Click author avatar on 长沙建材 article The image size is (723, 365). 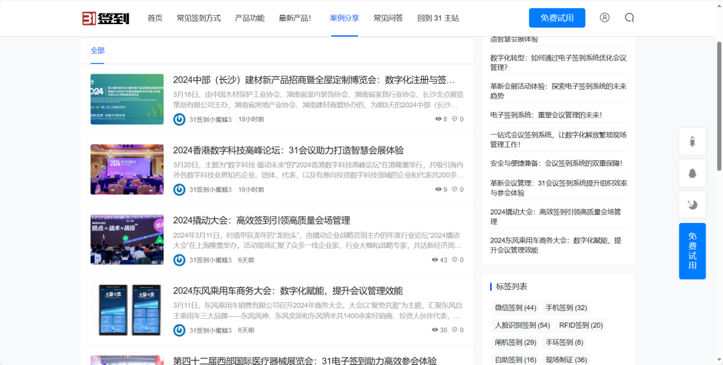point(179,119)
